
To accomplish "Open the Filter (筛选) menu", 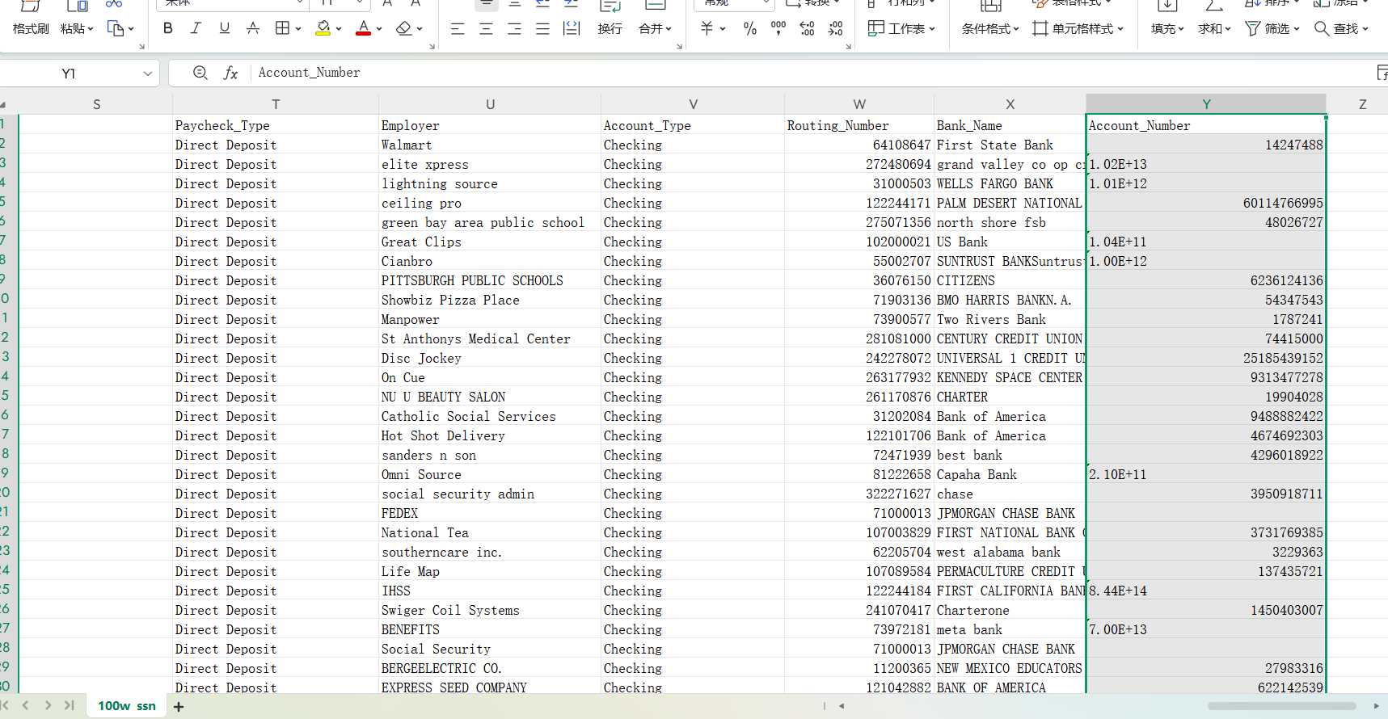I will click(x=1272, y=29).
